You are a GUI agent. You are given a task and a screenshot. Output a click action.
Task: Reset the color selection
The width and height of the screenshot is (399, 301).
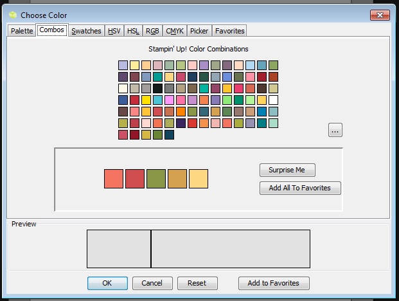pyautogui.click(x=197, y=283)
